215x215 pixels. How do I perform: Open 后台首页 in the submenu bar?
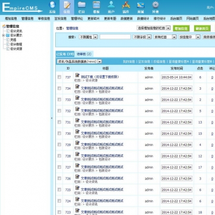point(176,19)
